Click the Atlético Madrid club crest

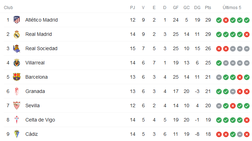tap(16, 20)
